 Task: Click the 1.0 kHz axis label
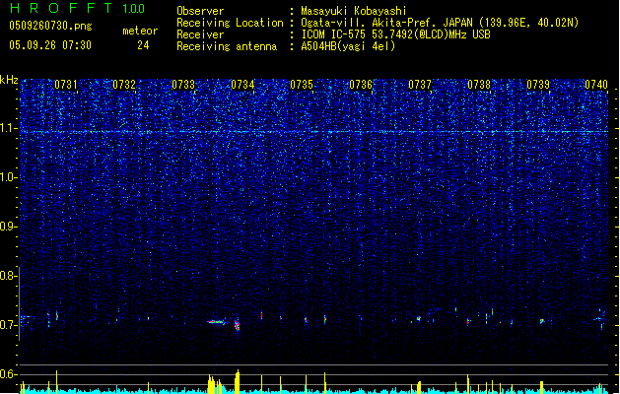9,177
